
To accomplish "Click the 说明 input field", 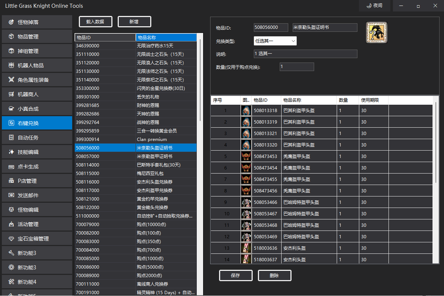I will (306, 54).
